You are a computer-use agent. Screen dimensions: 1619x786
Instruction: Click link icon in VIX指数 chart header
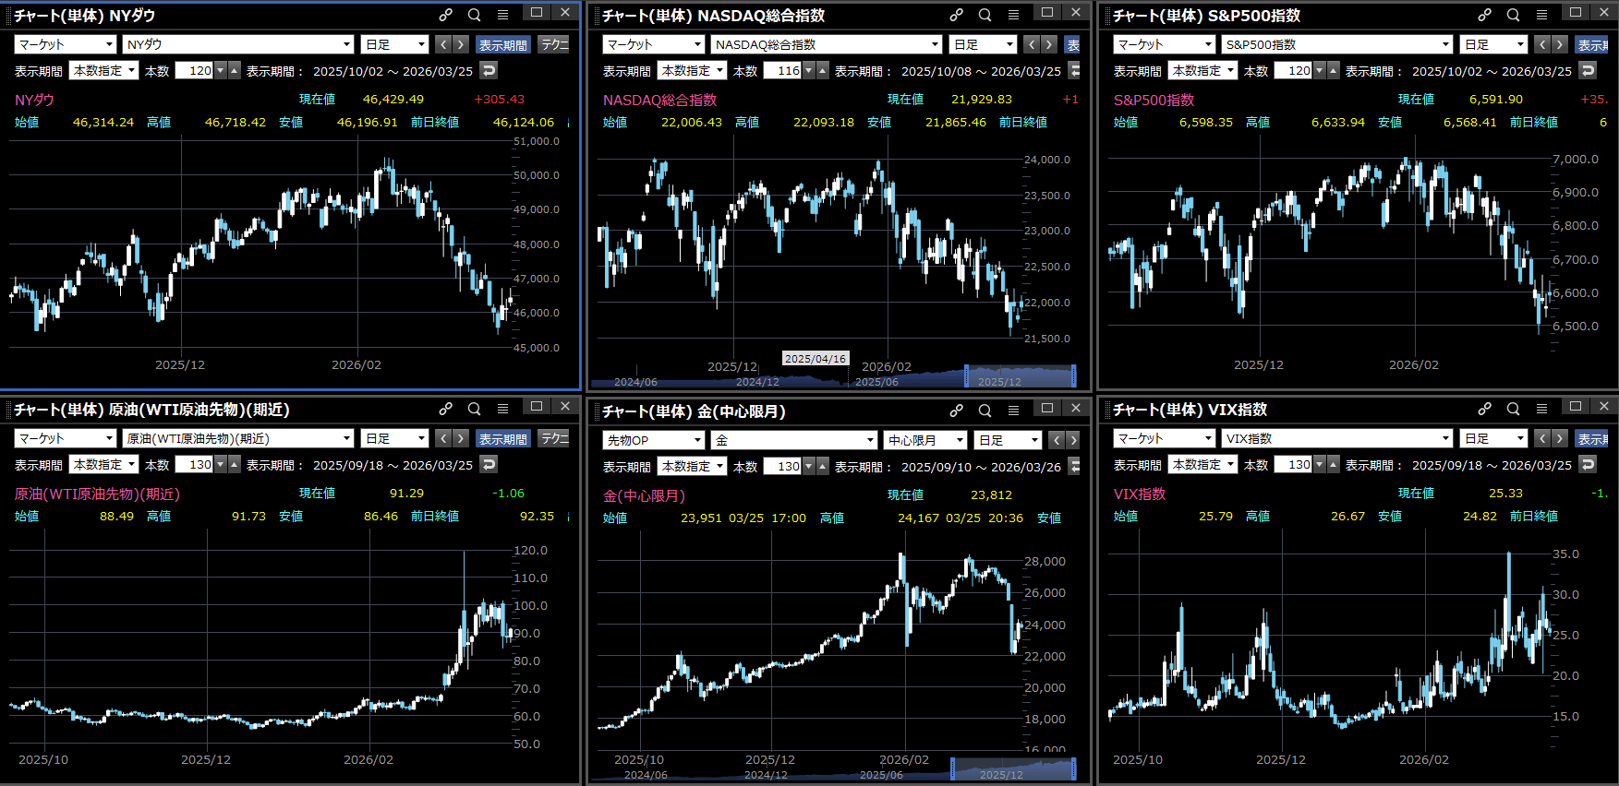(1484, 409)
